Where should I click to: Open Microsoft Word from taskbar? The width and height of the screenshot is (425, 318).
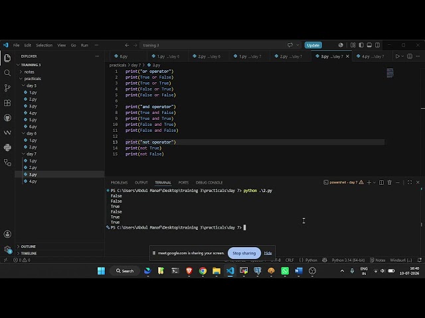(299, 271)
